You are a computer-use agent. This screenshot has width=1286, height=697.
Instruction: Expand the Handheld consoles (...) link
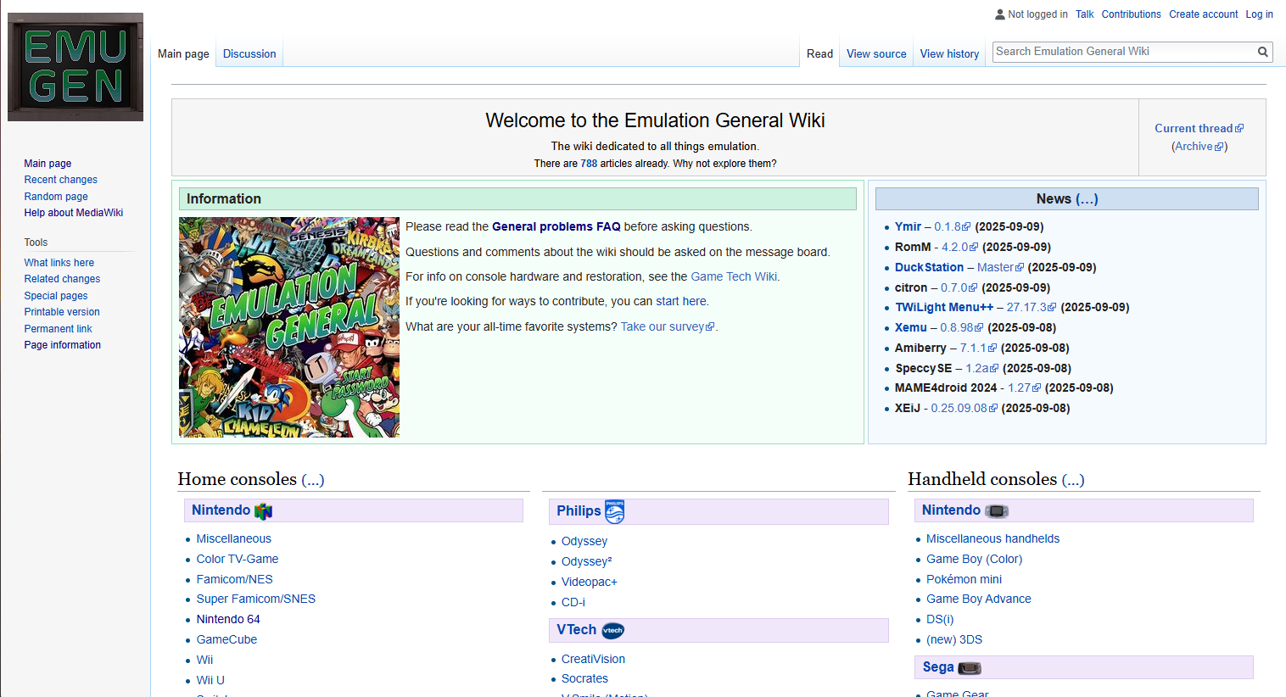[x=1073, y=479]
